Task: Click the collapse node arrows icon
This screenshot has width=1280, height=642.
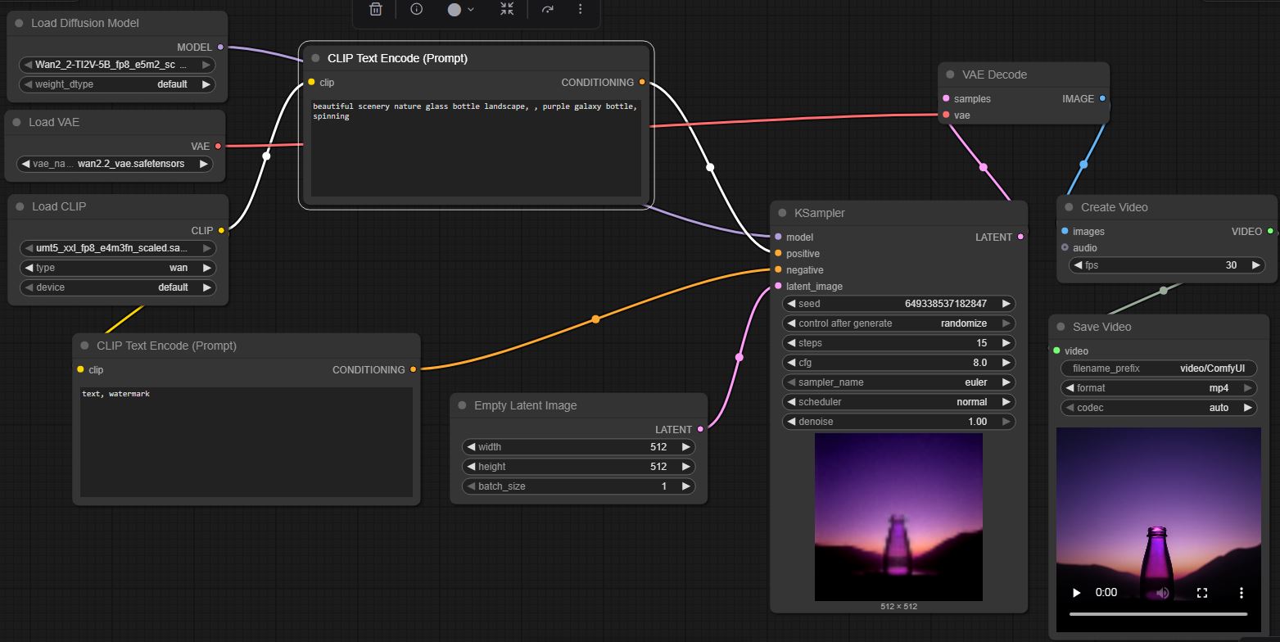Action: point(507,9)
